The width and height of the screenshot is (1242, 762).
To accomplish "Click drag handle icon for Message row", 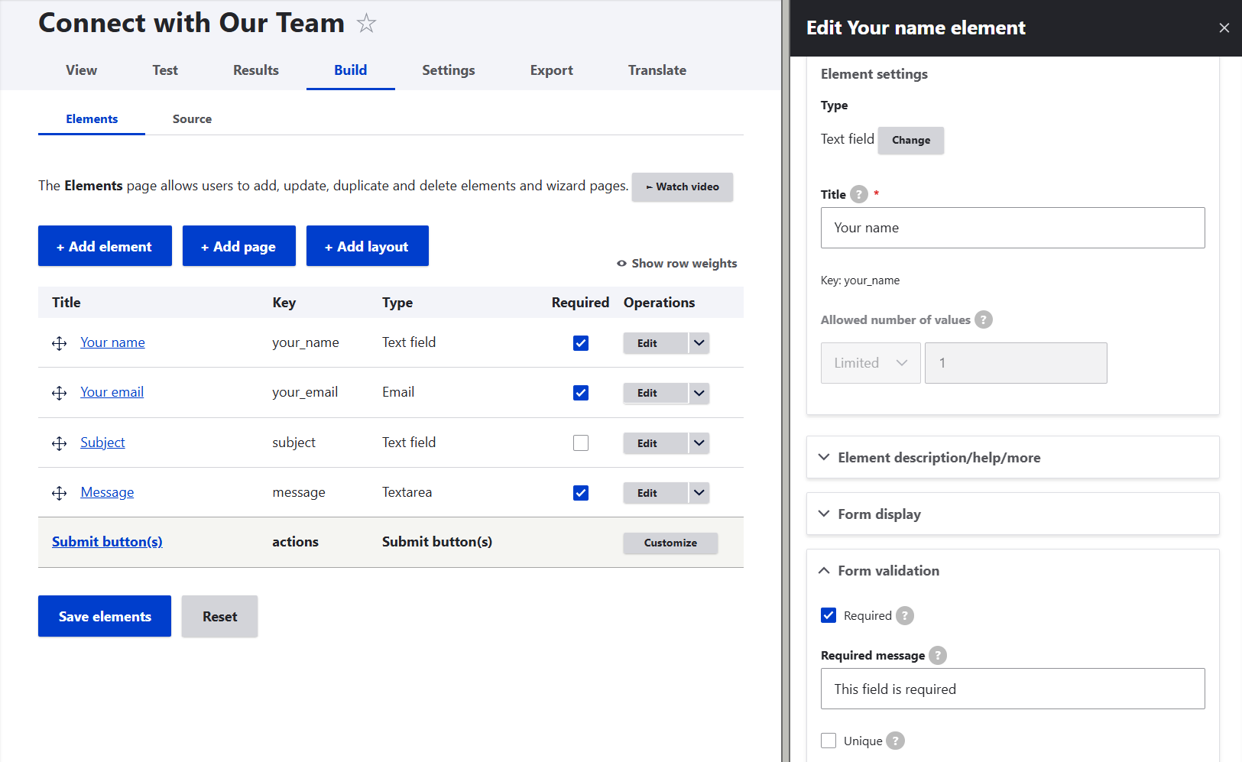I will click(x=60, y=493).
